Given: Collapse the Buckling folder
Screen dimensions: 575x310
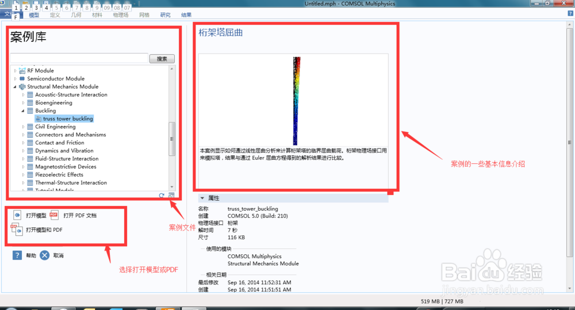Looking at the screenshot, I should (23, 111).
